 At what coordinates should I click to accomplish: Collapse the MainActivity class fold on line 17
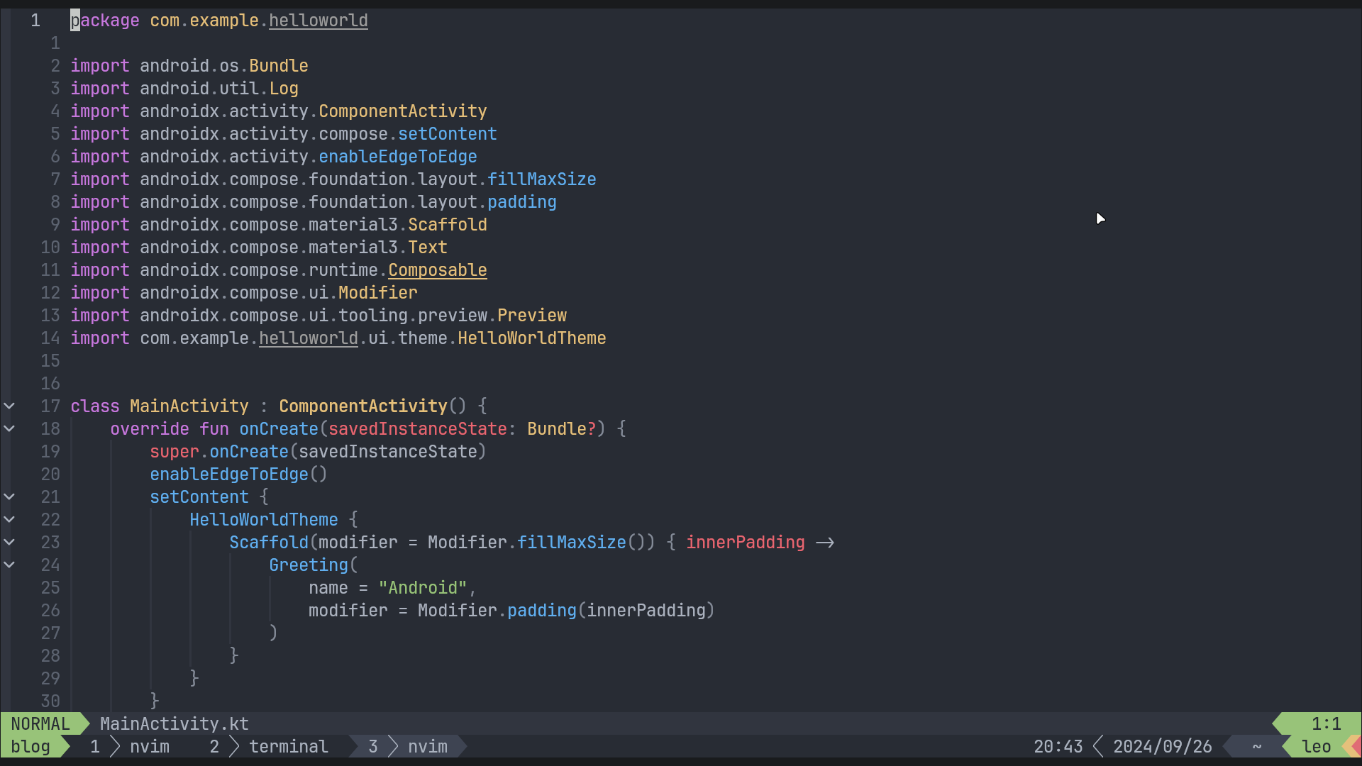[9, 406]
